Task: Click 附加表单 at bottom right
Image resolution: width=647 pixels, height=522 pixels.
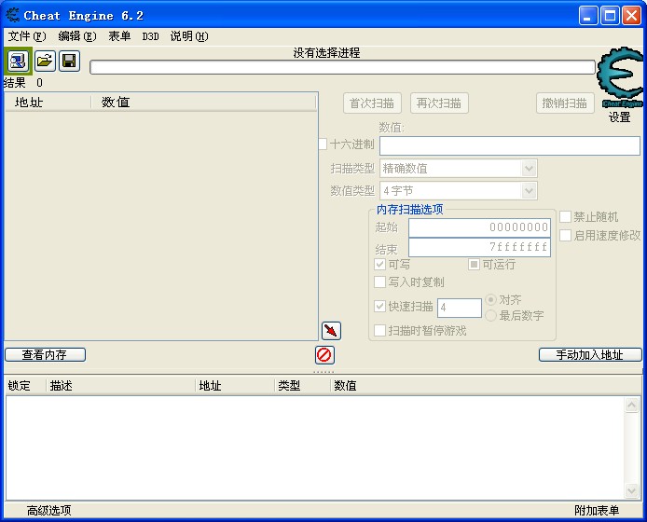Action: tap(597, 511)
